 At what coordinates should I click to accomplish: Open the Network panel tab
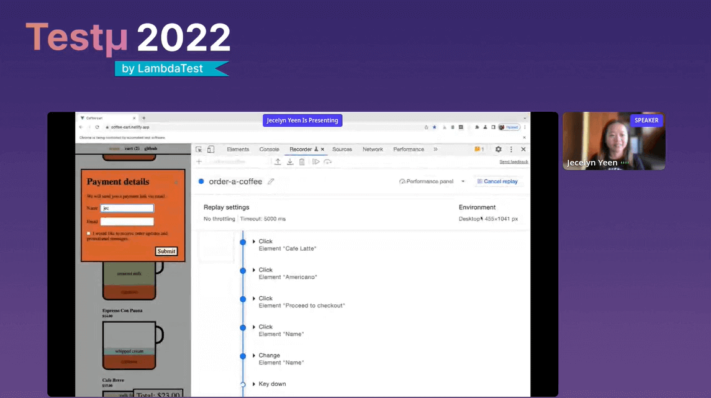pyautogui.click(x=373, y=149)
